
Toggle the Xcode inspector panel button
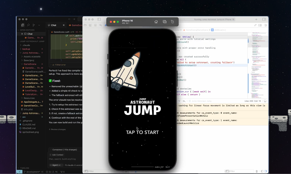[264, 20]
